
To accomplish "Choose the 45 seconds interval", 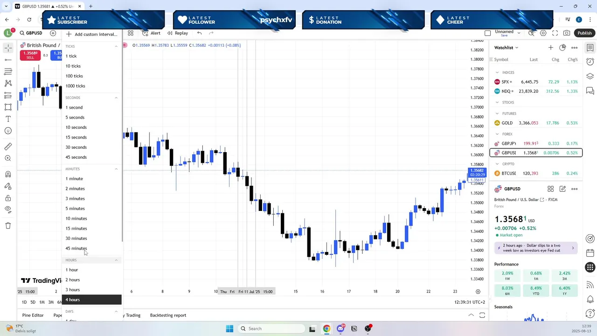I will (91, 157).
